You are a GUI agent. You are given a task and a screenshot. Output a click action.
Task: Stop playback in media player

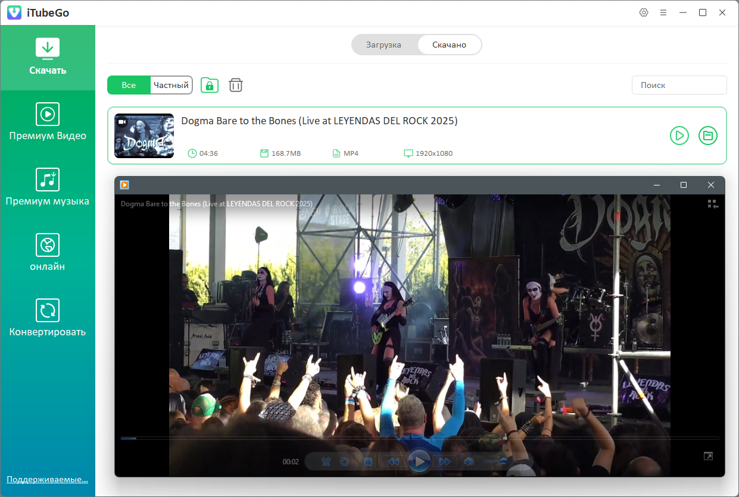tap(368, 461)
